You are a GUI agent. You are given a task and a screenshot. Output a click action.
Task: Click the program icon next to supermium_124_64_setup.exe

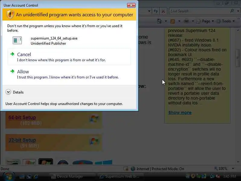(17, 40)
